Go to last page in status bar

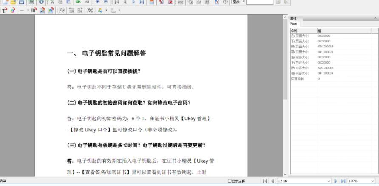point(343,181)
